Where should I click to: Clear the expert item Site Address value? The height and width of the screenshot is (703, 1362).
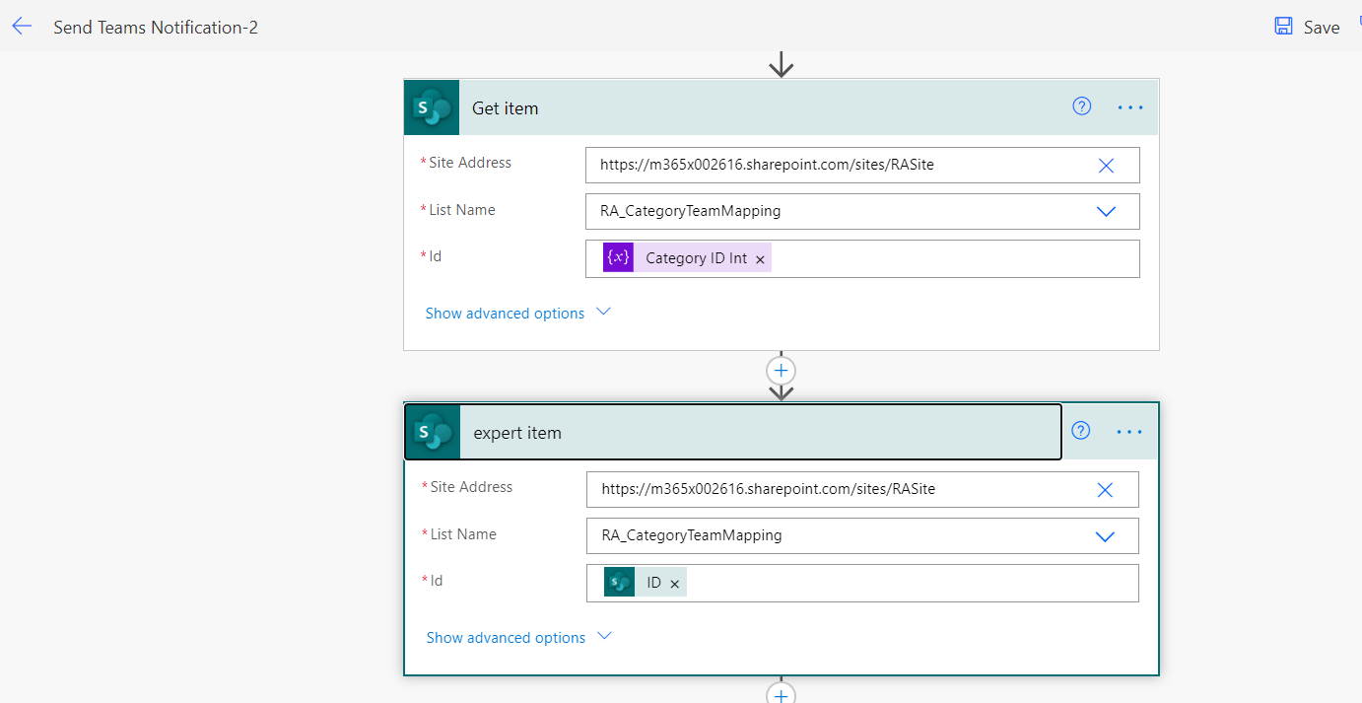click(x=1105, y=490)
